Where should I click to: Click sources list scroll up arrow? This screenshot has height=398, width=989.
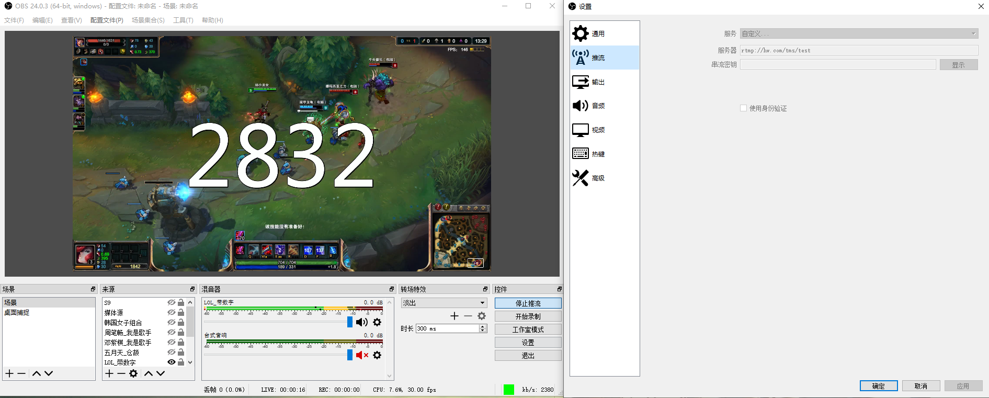tap(190, 302)
